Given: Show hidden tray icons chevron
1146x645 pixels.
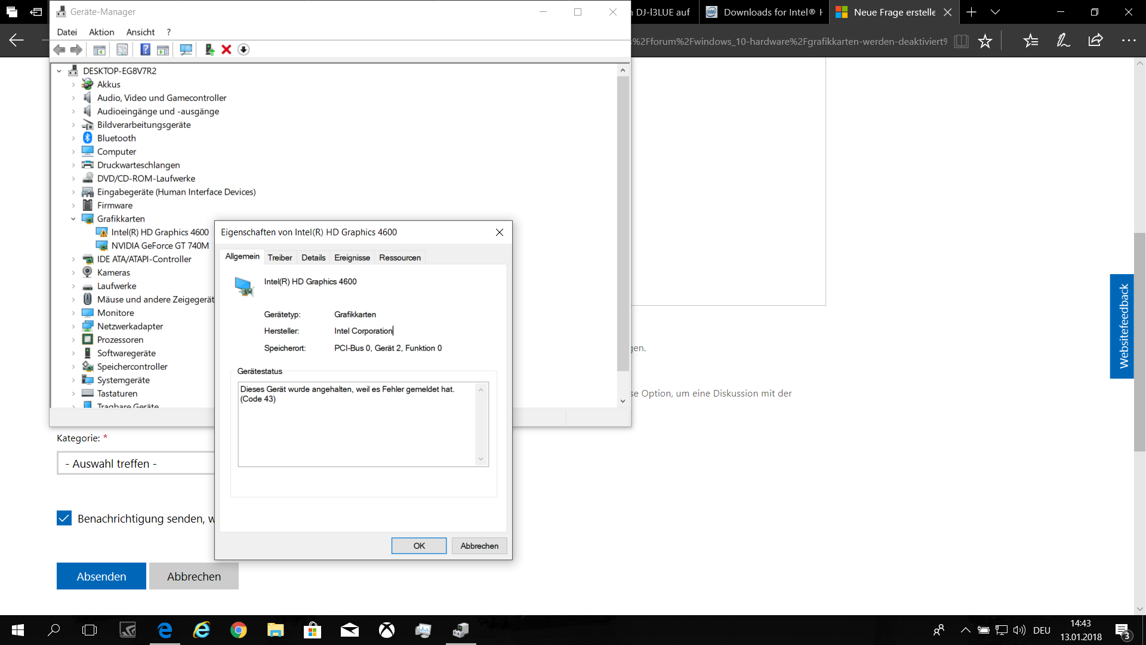Looking at the screenshot, I should tap(965, 630).
